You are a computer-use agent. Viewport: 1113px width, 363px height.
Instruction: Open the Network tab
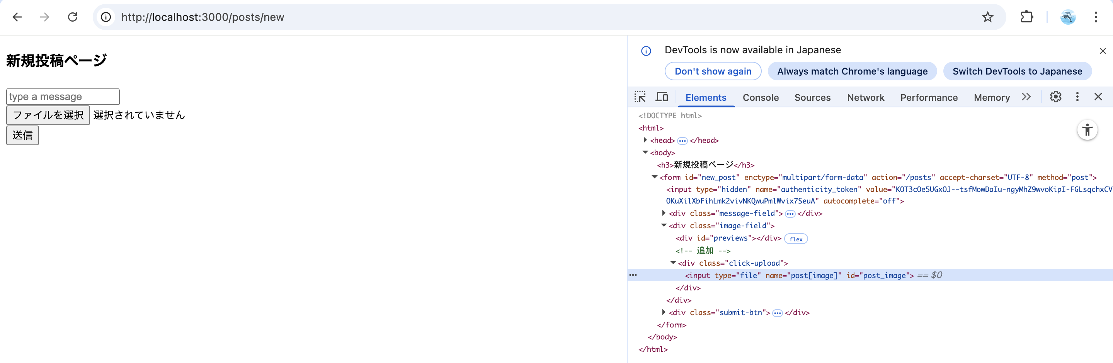(865, 98)
